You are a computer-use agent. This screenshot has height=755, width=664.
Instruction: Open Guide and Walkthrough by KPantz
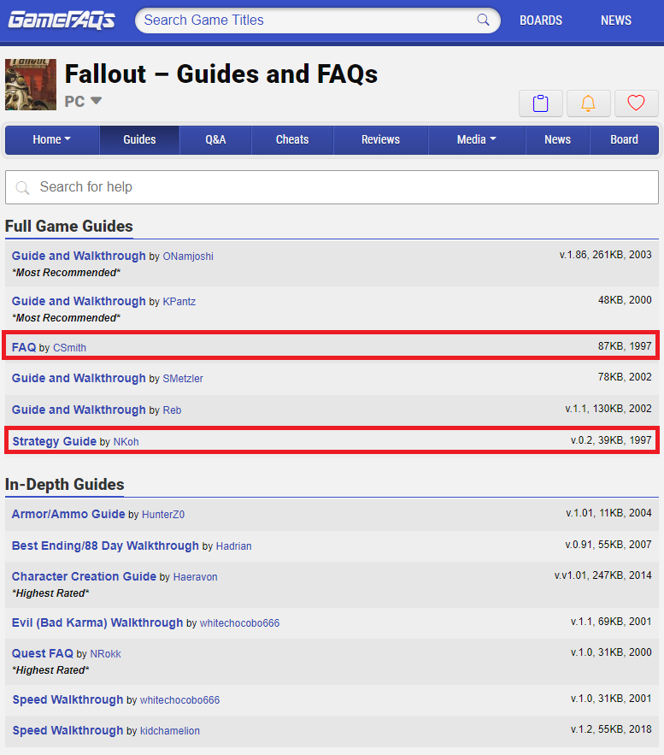click(x=79, y=301)
